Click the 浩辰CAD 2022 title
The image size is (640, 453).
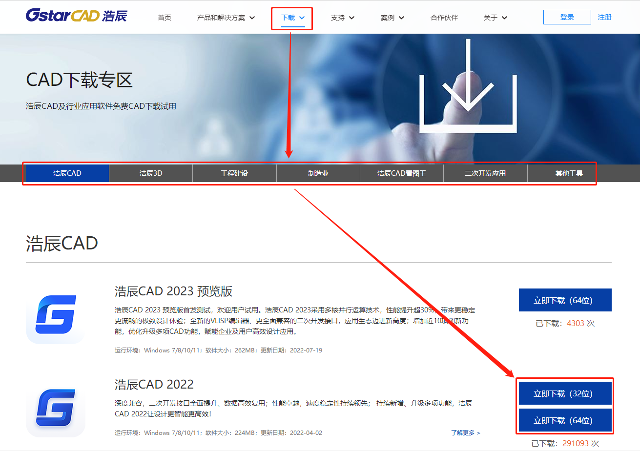point(154,385)
